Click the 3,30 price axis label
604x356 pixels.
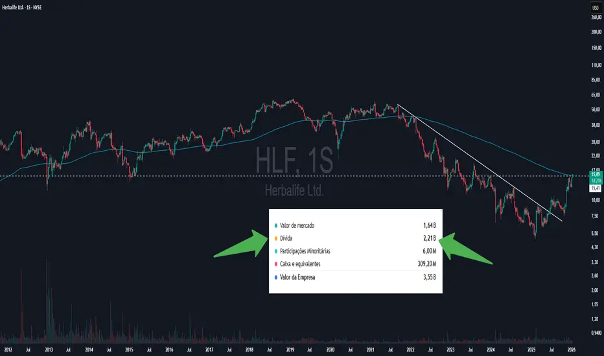(x=595, y=262)
